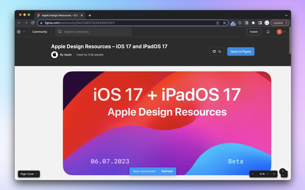305x190 pixels.
Task: Expand the tab search chevron
Action: 286,15
